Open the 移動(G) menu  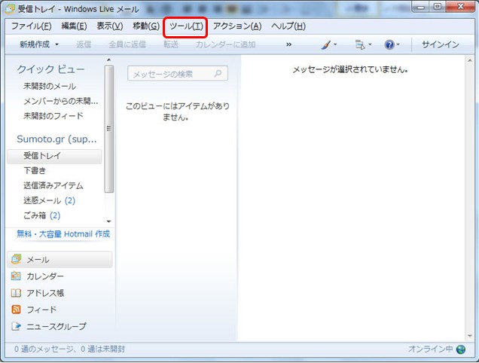click(x=146, y=26)
